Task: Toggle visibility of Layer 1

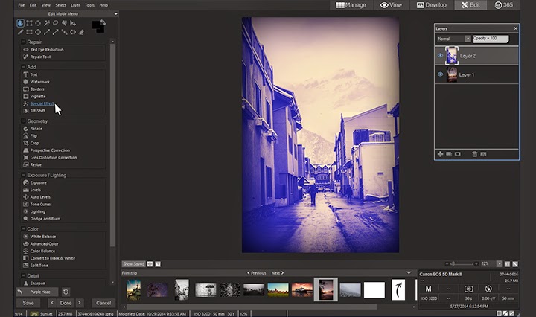Action: coord(440,74)
